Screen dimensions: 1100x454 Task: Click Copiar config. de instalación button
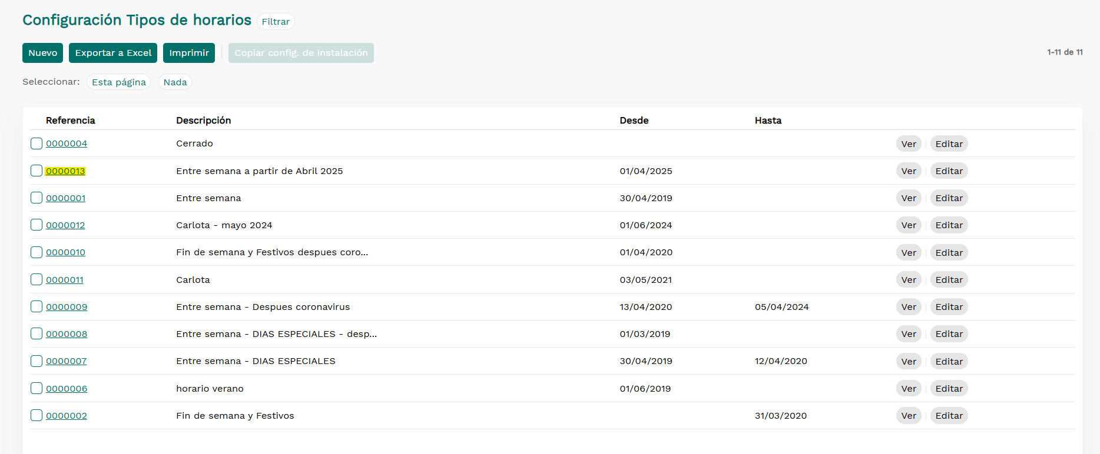click(x=301, y=53)
